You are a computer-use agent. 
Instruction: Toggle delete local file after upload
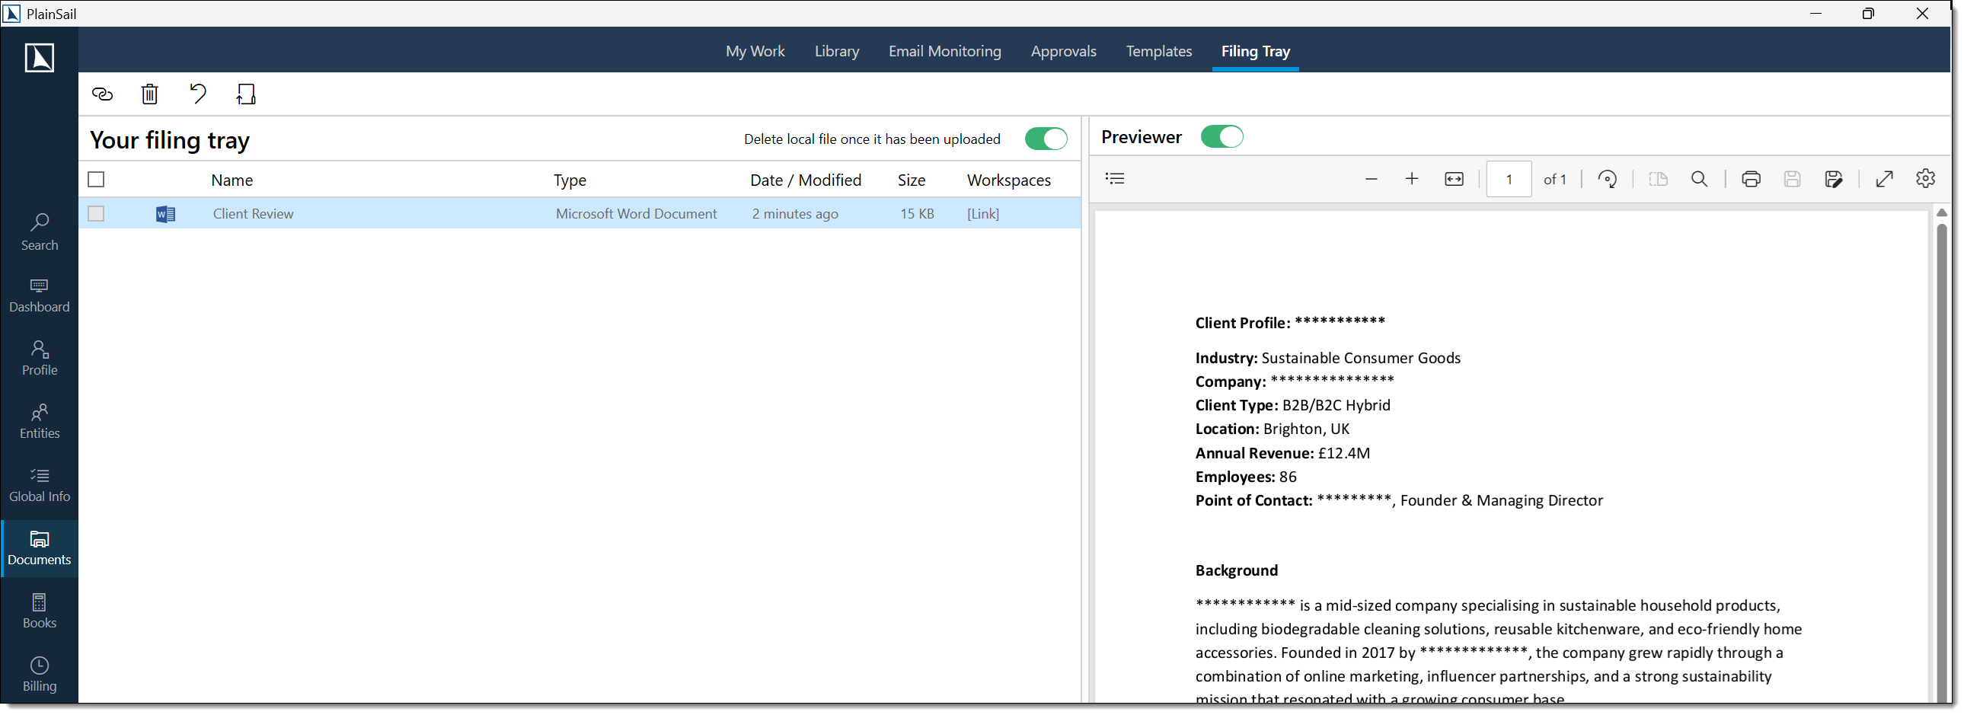pos(1046,139)
